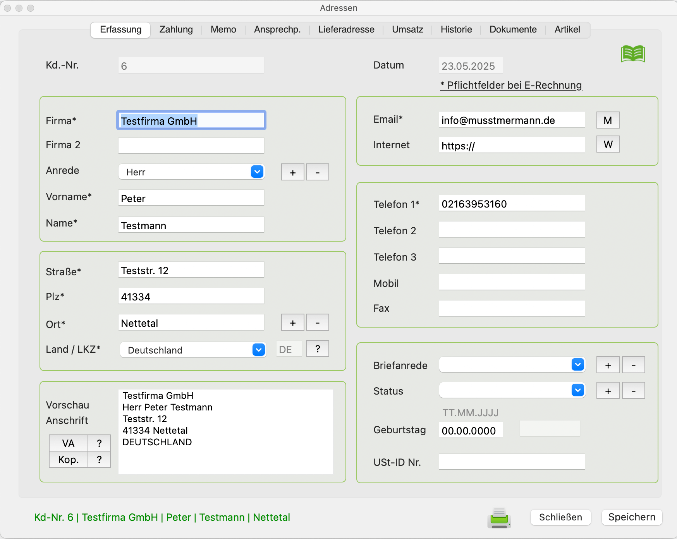This screenshot has height=539, width=677.
Task: Click the VA button
Action: 69,443
